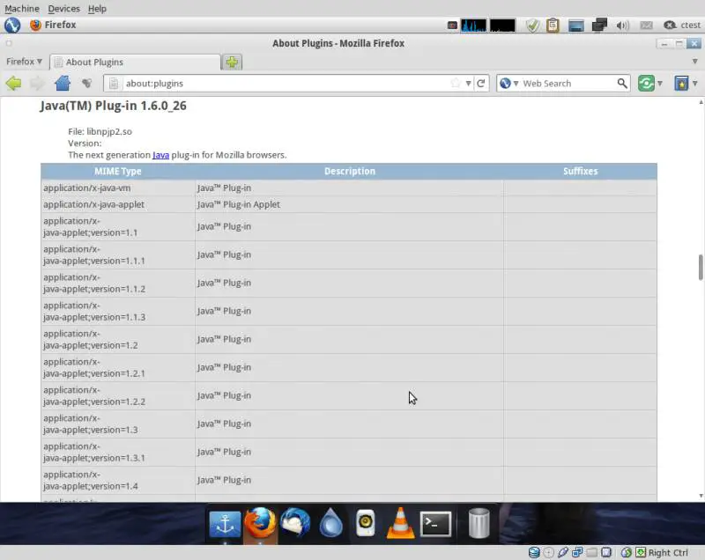Click the vertical scrollbar thumb
Viewport: 705px width, 560px height.
pyautogui.click(x=701, y=267)
